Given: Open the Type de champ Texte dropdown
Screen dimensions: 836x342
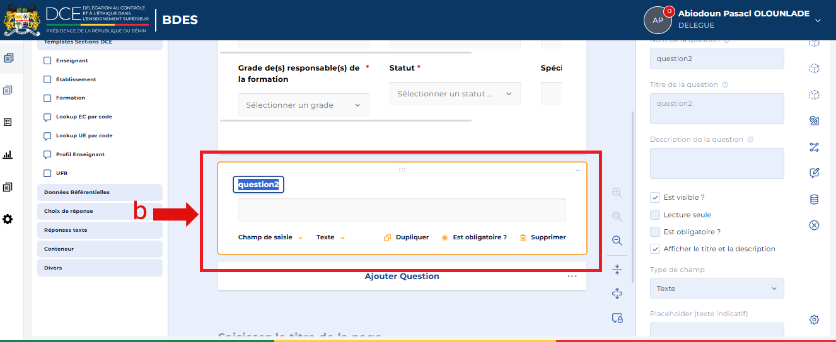Looking at the screenshot, I should coord(717,288).
